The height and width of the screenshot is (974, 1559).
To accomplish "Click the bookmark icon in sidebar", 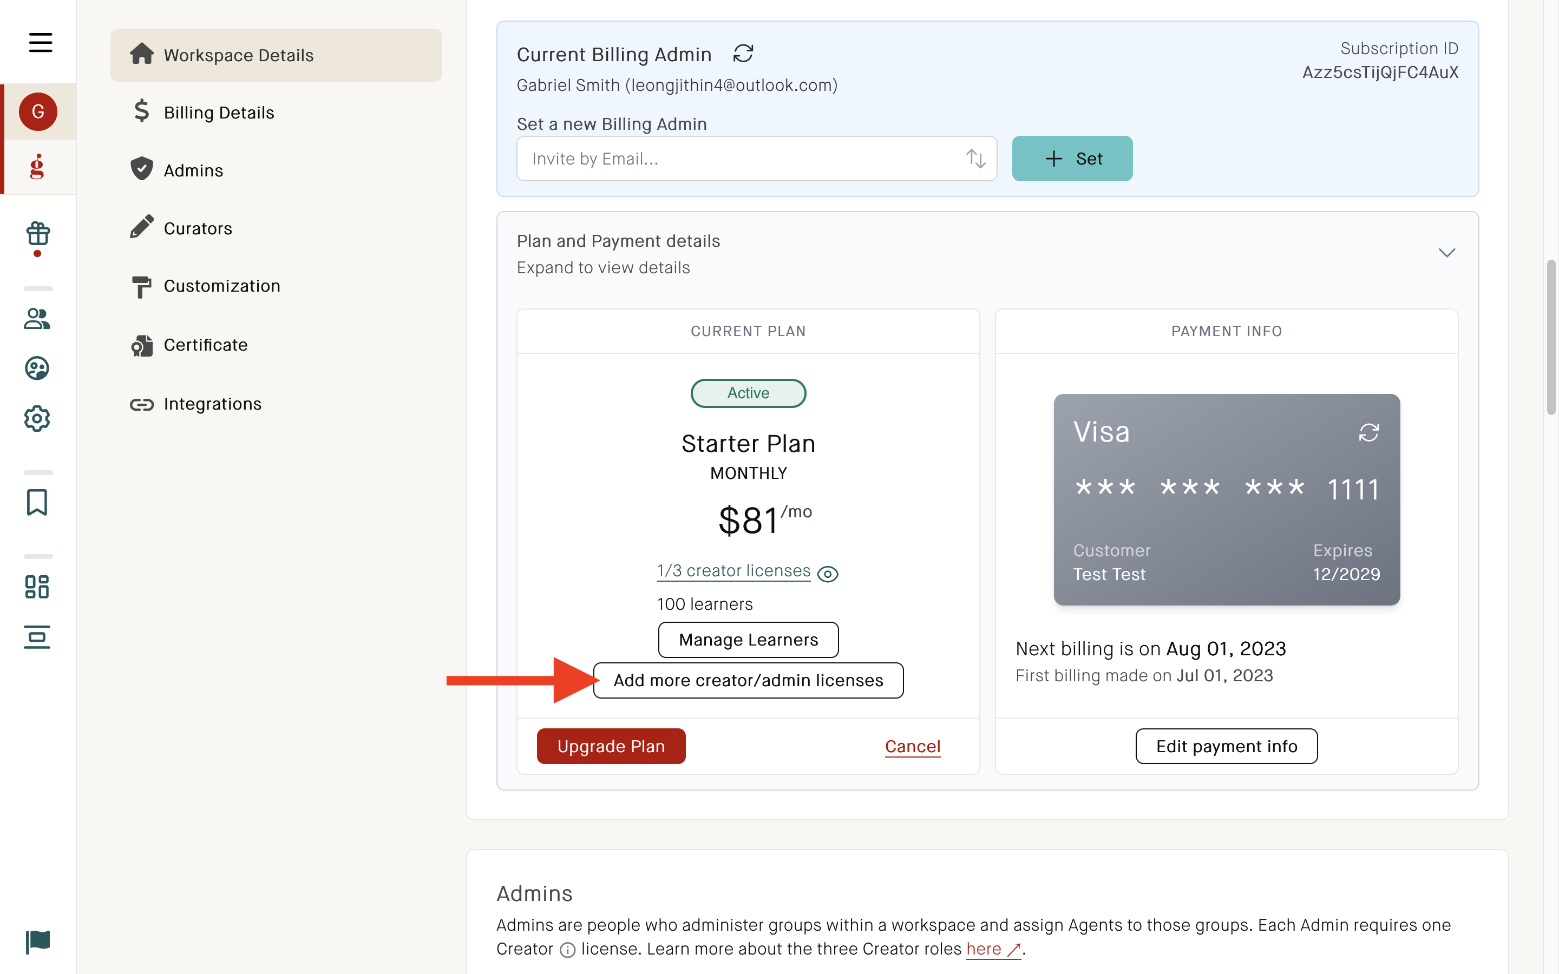I will point(37,503).
